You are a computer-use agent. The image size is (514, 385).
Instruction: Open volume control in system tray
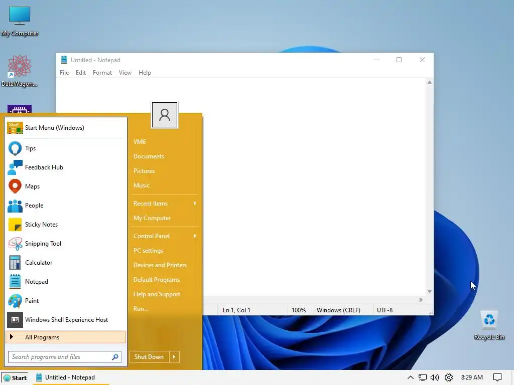click(435, 377)
